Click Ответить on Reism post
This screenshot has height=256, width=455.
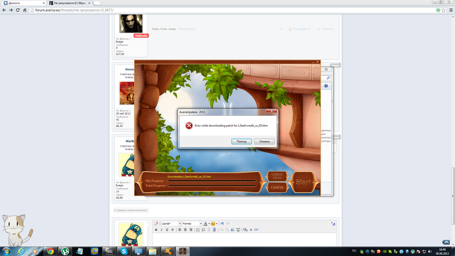tap(325, 29)
